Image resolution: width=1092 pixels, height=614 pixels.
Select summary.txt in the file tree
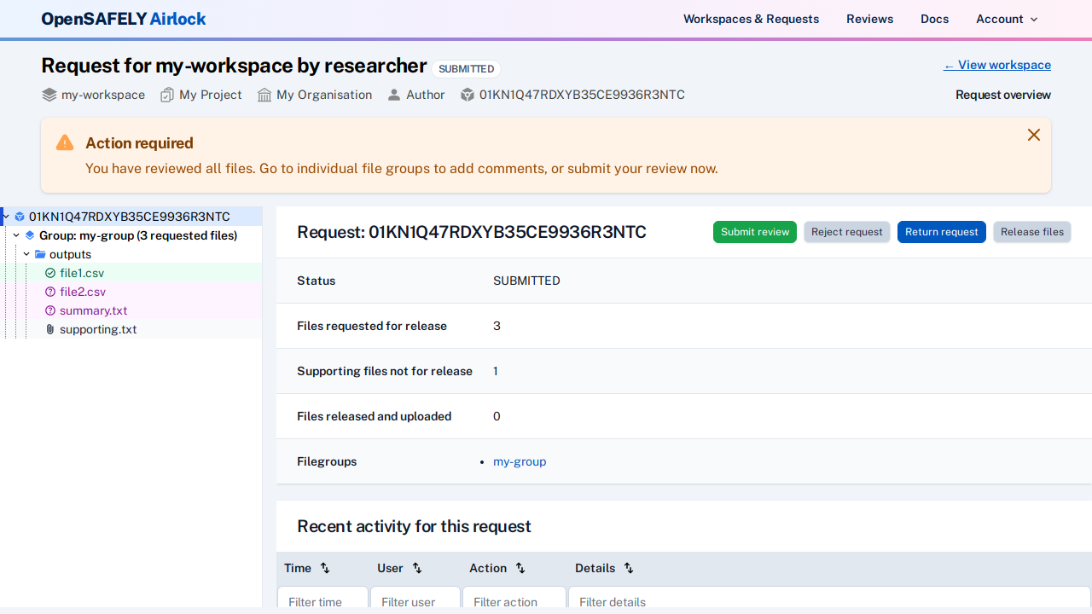click(x=93, y=310)
